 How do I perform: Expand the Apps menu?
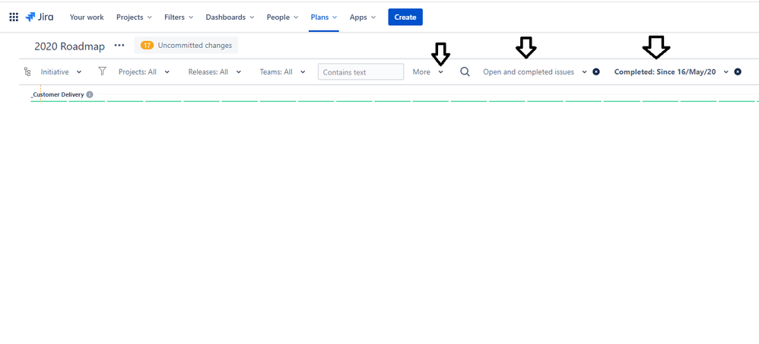point(363,17)
